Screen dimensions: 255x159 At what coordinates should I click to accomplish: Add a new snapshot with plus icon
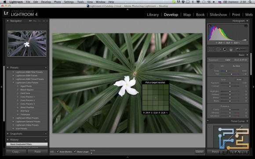pyautogui.click(x=46, y=134)
